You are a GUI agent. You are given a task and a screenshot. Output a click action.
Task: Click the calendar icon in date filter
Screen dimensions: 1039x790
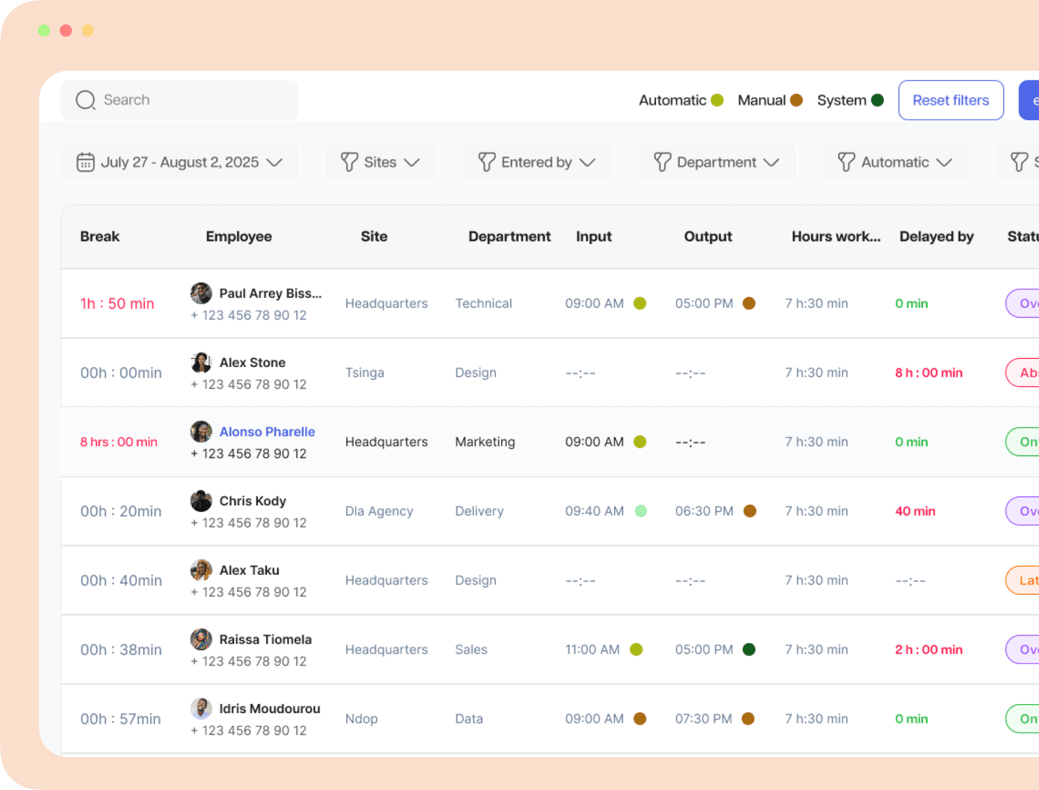tap(85, 162)
